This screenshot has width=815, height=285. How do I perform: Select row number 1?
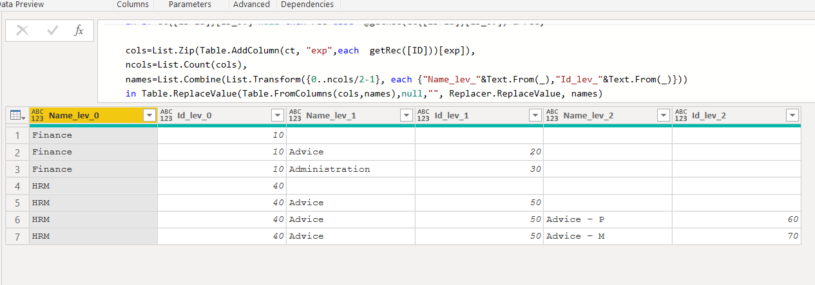17,135
